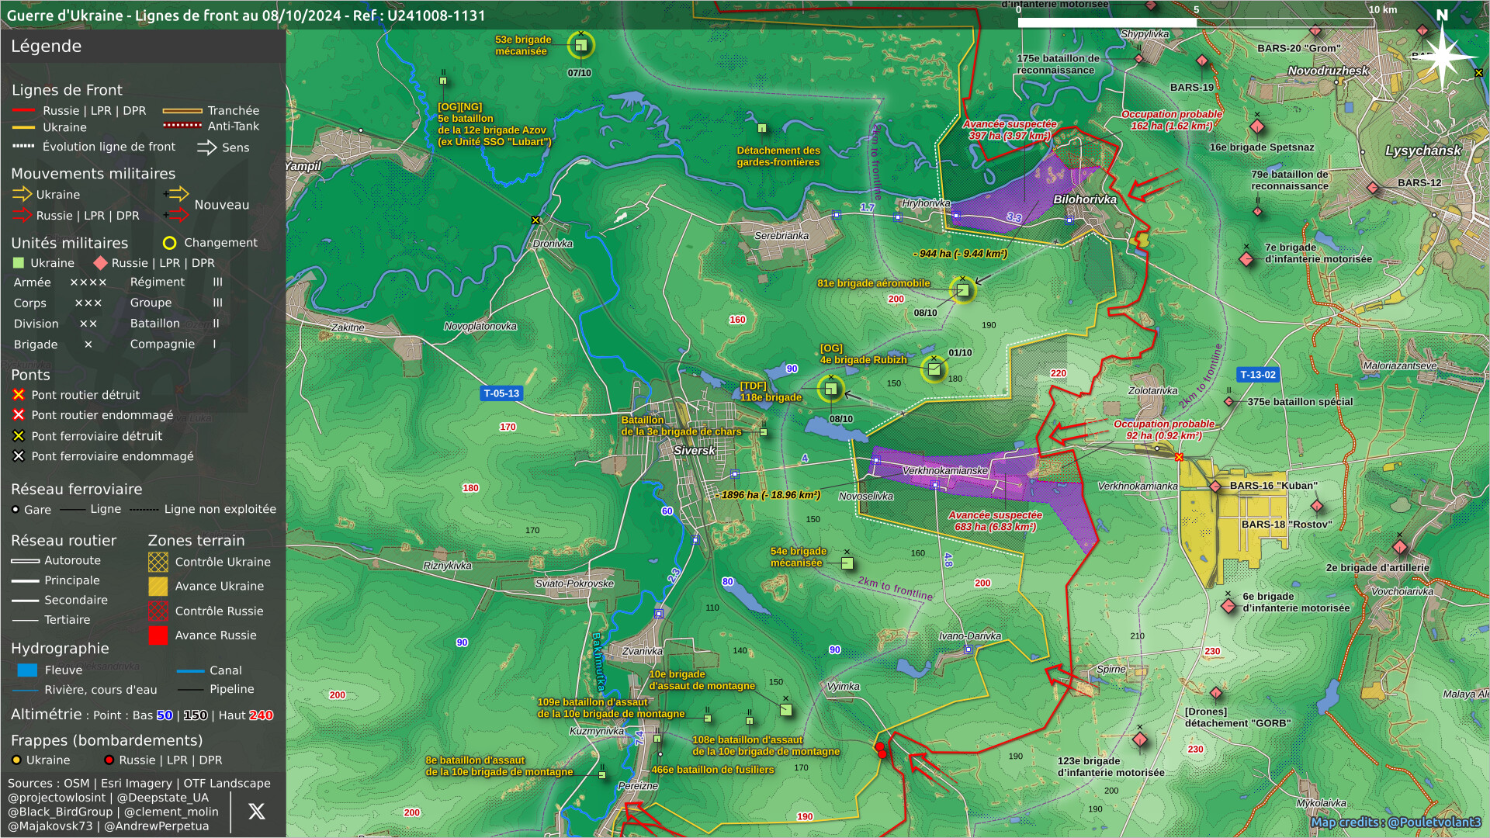Click the 7e brigade d'infanterie motorisée marker
Image resolution: width=1490 pixels, height=838 pixels.
point(1246,259)
